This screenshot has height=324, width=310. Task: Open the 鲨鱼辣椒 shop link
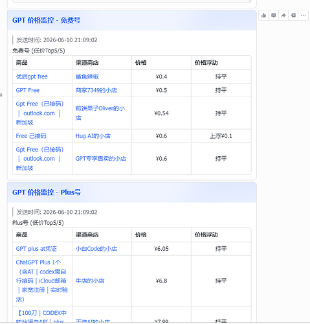click(87, 76)
